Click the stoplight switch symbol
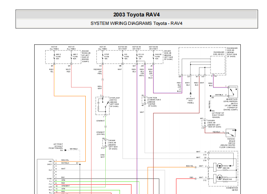 103,106
